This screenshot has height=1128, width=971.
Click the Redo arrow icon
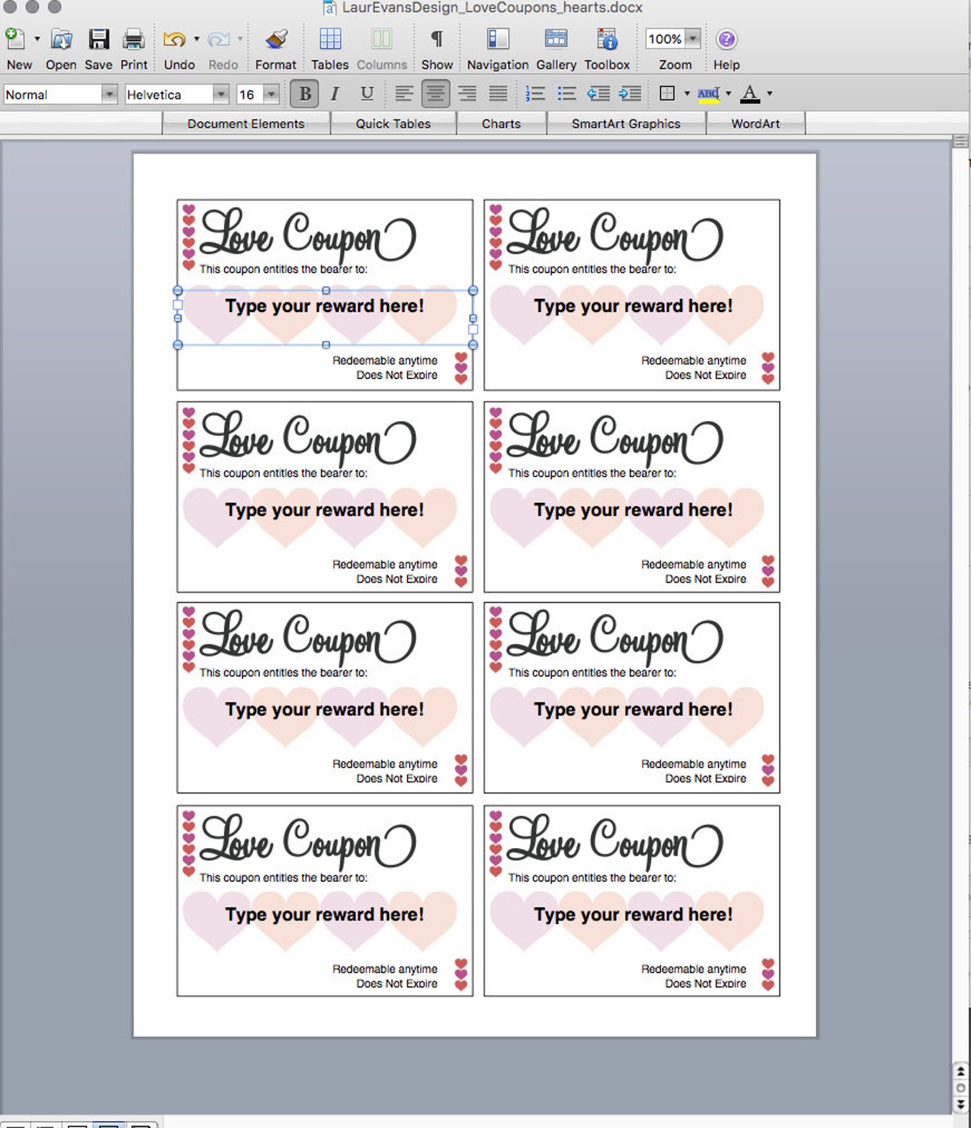[218, 39]
